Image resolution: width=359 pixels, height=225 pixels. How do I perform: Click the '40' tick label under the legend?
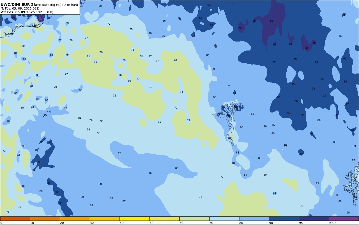pos(121,223)
